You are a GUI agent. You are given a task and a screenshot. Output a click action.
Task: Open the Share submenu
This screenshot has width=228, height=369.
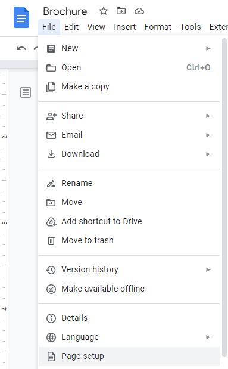point(129,116)
